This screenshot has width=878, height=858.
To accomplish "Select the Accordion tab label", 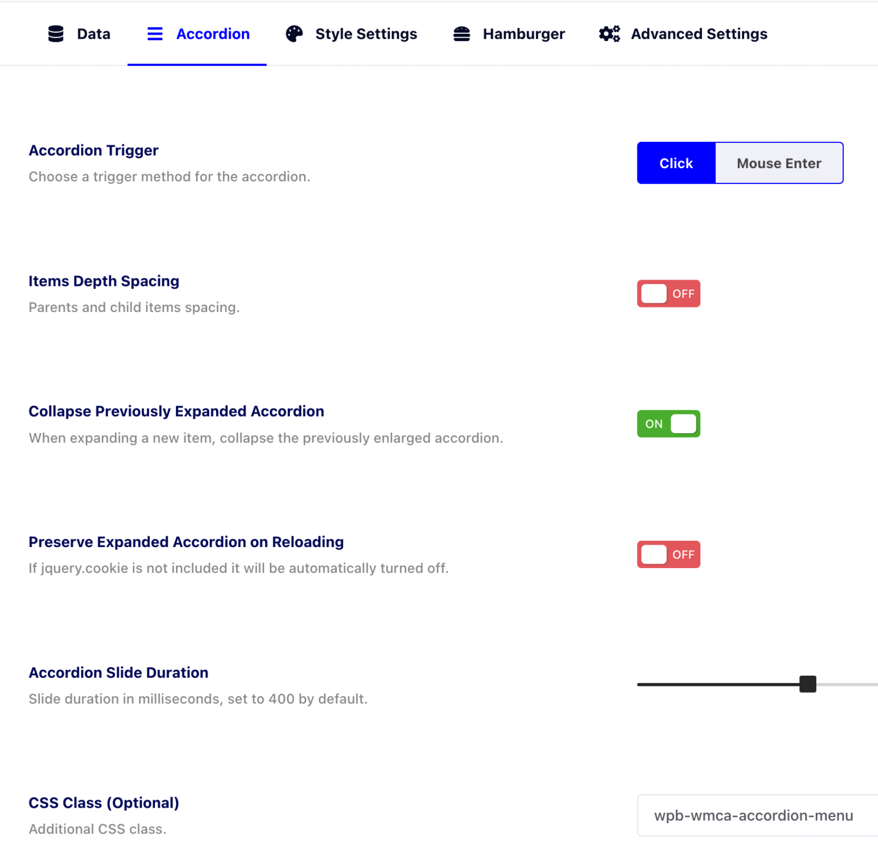I will (x=213, y=34).
